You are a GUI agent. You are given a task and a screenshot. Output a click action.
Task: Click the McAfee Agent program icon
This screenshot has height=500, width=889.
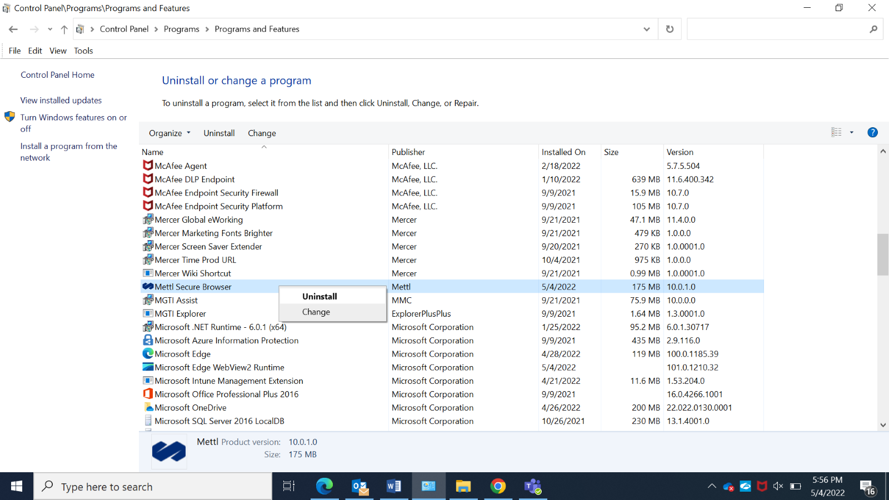tap(148, 166)
